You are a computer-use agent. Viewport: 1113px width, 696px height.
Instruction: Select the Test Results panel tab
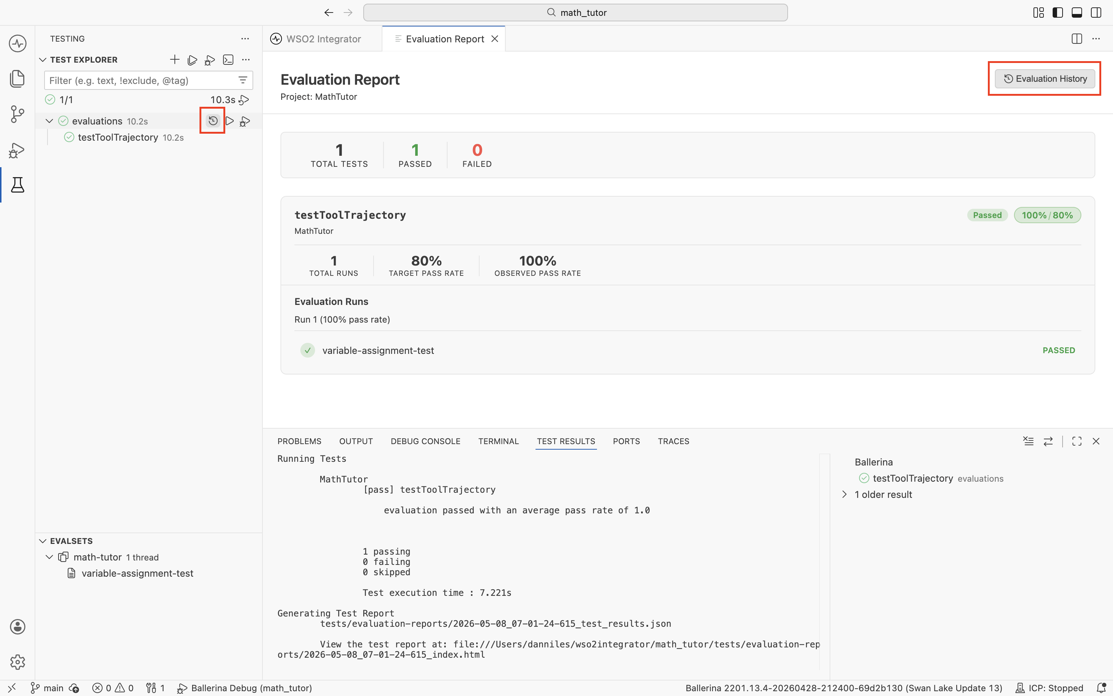point(566,441)
